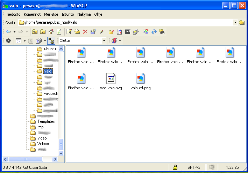This screenshot has width=248, height=173.
Task: Click the padlock encryption status icon
Action: pyautogui.click(x=175, y=167)
